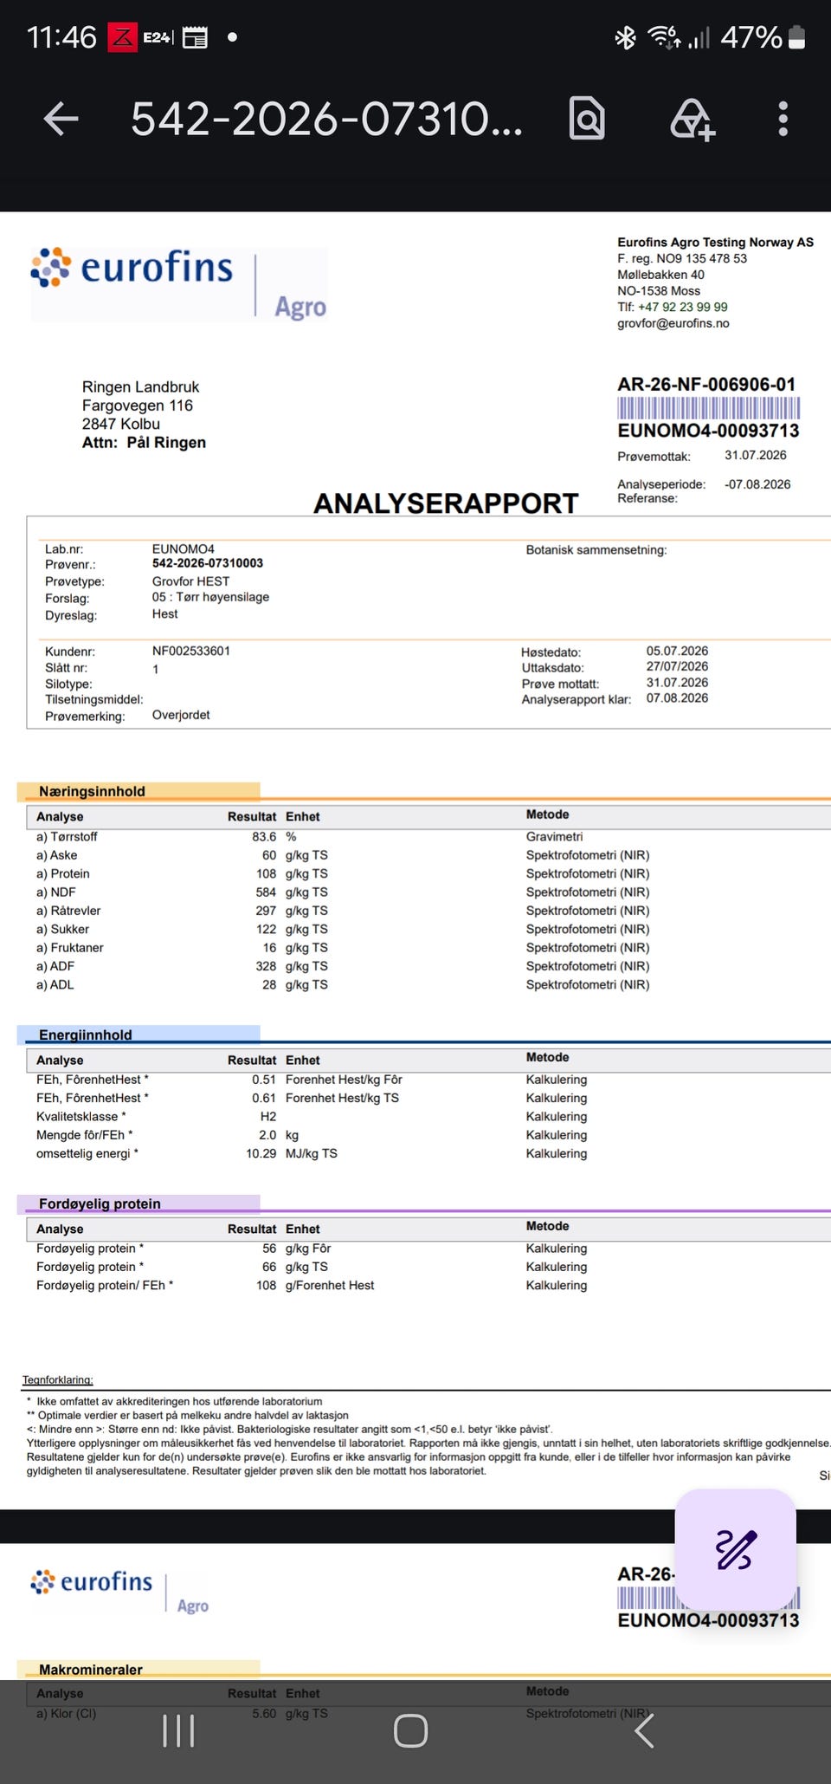Tap the add to Drive icon
The width and height of the screenshot is (831, 1784).
pyautogui.click(x=692, y=119)
